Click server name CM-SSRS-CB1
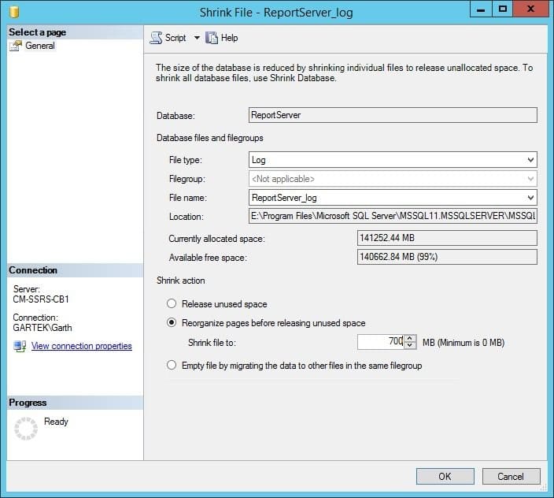This screenshot has height=498, width=554. coord(41,299)
